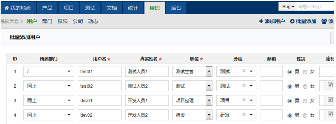Switch to the 文档 tab
The height and width of the screenshot is (124, 336).
pos(112,8)
